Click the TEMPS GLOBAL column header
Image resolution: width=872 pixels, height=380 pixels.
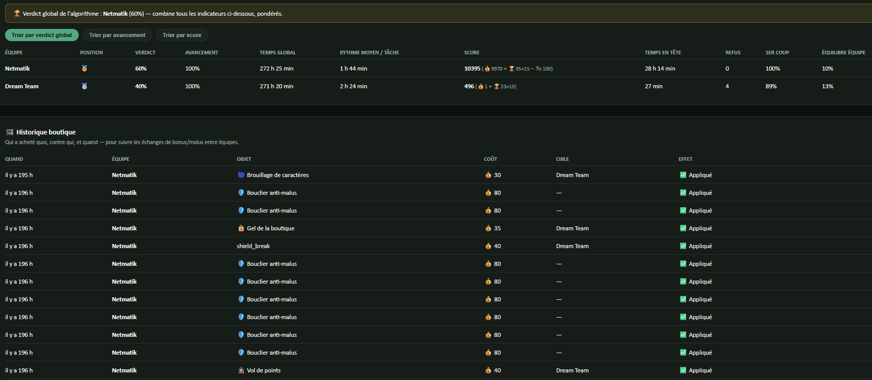277,53
